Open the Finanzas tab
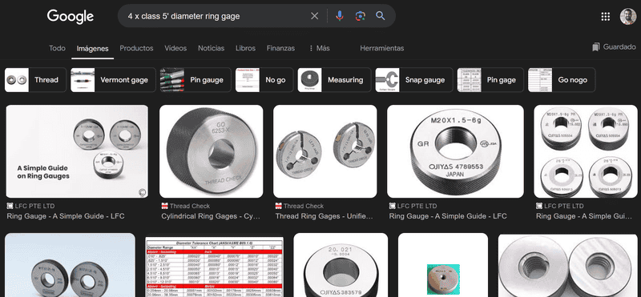 [281, 48]
